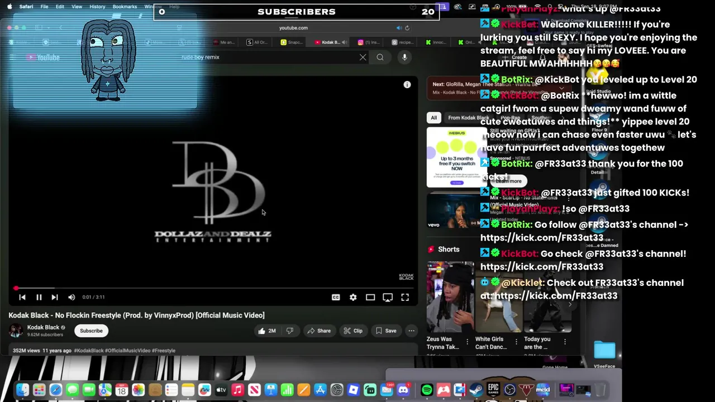This screenshot has width=715, height=402.
Task: Open the View menu
Action: tap(77, 7)
